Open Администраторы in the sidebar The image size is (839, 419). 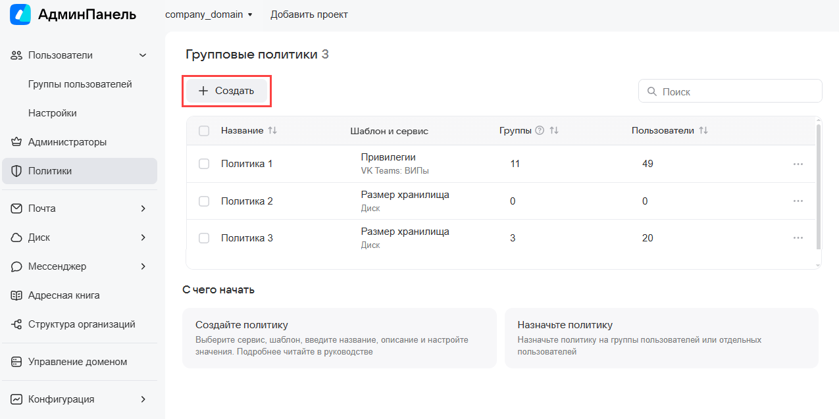pyautogui.click(x=67, y=142)
